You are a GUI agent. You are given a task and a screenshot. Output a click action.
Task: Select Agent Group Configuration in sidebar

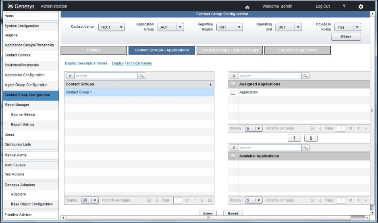[26, 85]
